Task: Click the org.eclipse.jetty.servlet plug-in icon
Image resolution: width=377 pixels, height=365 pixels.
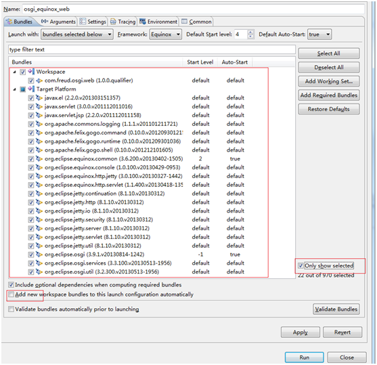Action: tap(39, 237)
